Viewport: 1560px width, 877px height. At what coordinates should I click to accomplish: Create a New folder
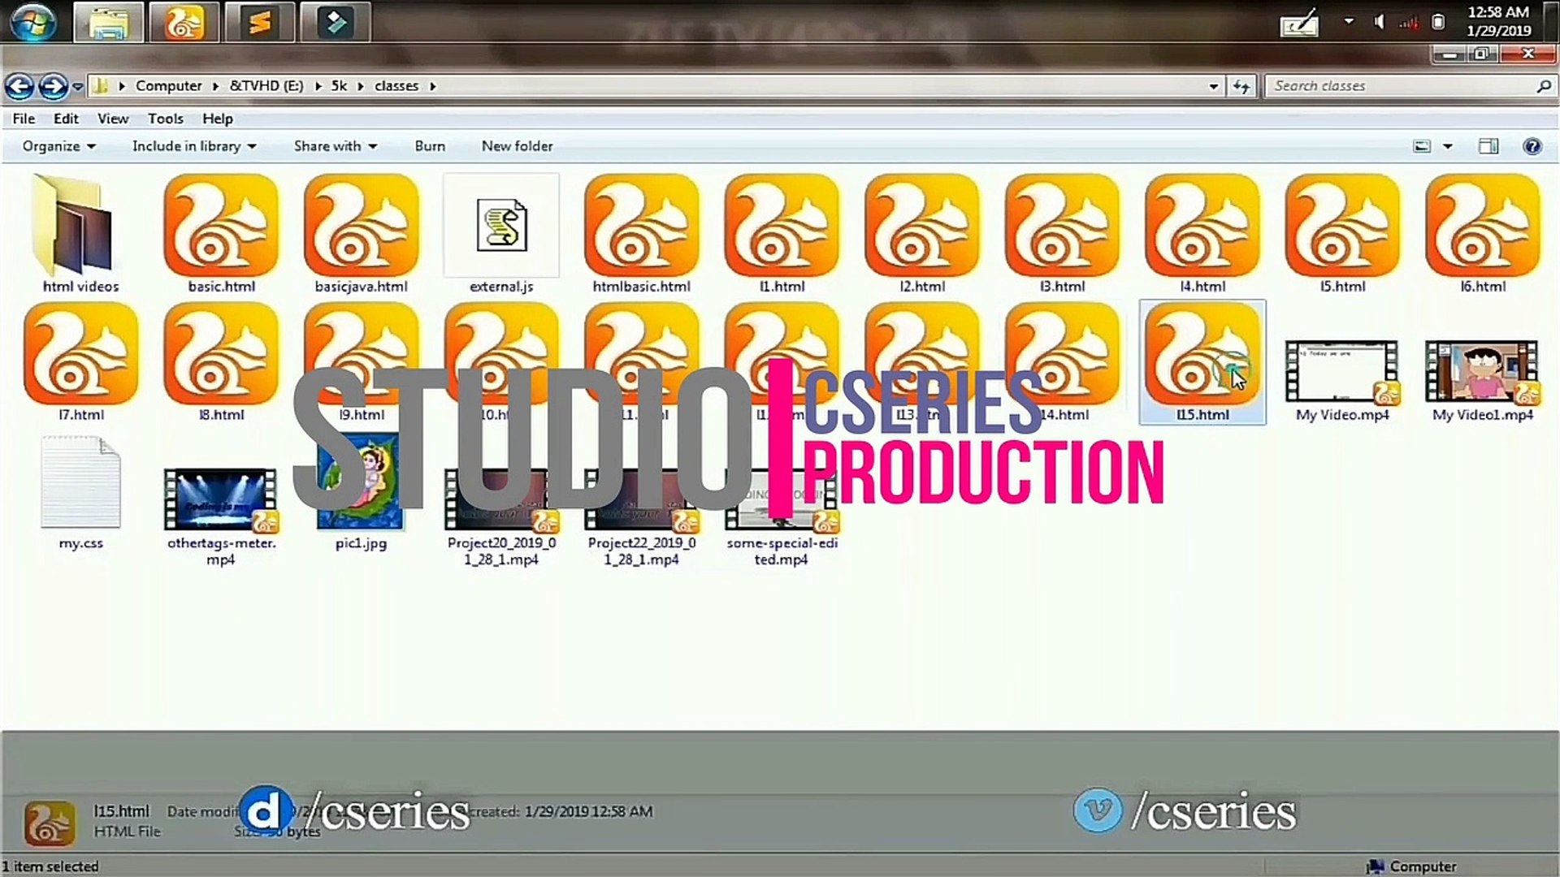pos(517,146)
